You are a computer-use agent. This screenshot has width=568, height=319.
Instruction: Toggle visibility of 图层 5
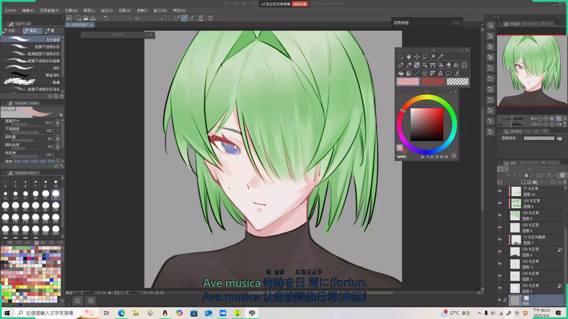coord(500,240)
